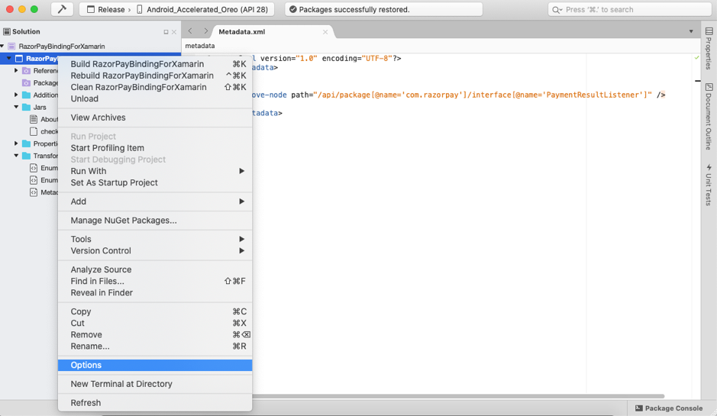Choose New Terminal at Directory
Screen dimensions: 717x416
click(x=155, y=384)
